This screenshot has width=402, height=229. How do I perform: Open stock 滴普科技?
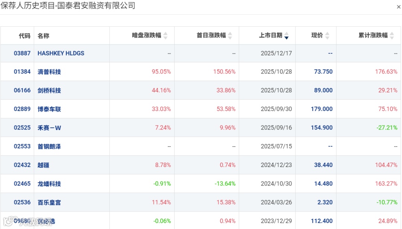pos(49,72)
